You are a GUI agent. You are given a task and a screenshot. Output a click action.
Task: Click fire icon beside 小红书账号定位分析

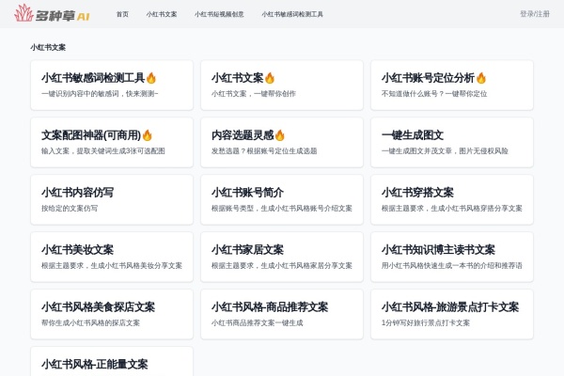[481, 78]
